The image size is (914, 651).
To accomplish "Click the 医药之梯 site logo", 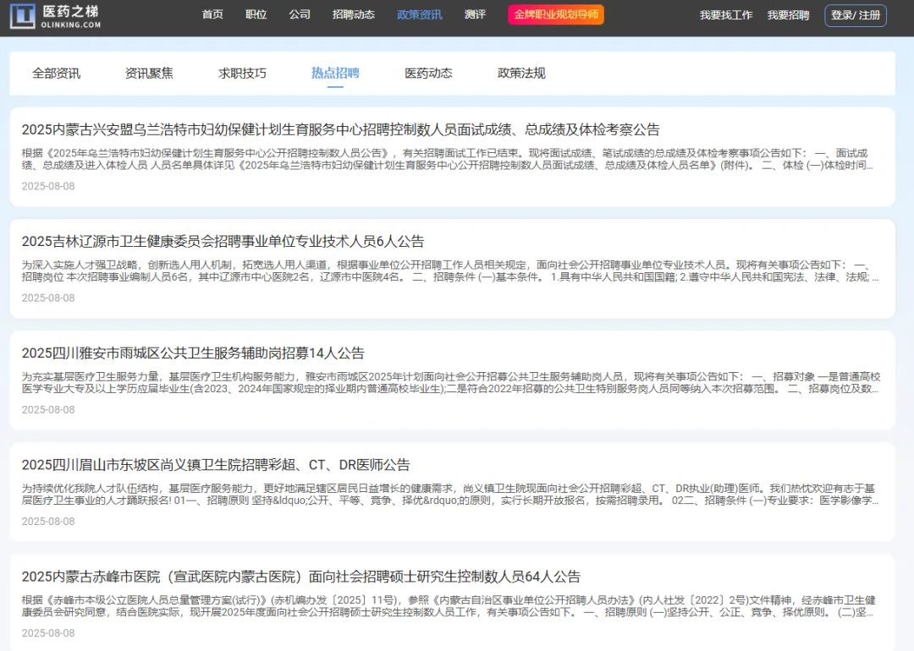I will click(x=56, y=15).
